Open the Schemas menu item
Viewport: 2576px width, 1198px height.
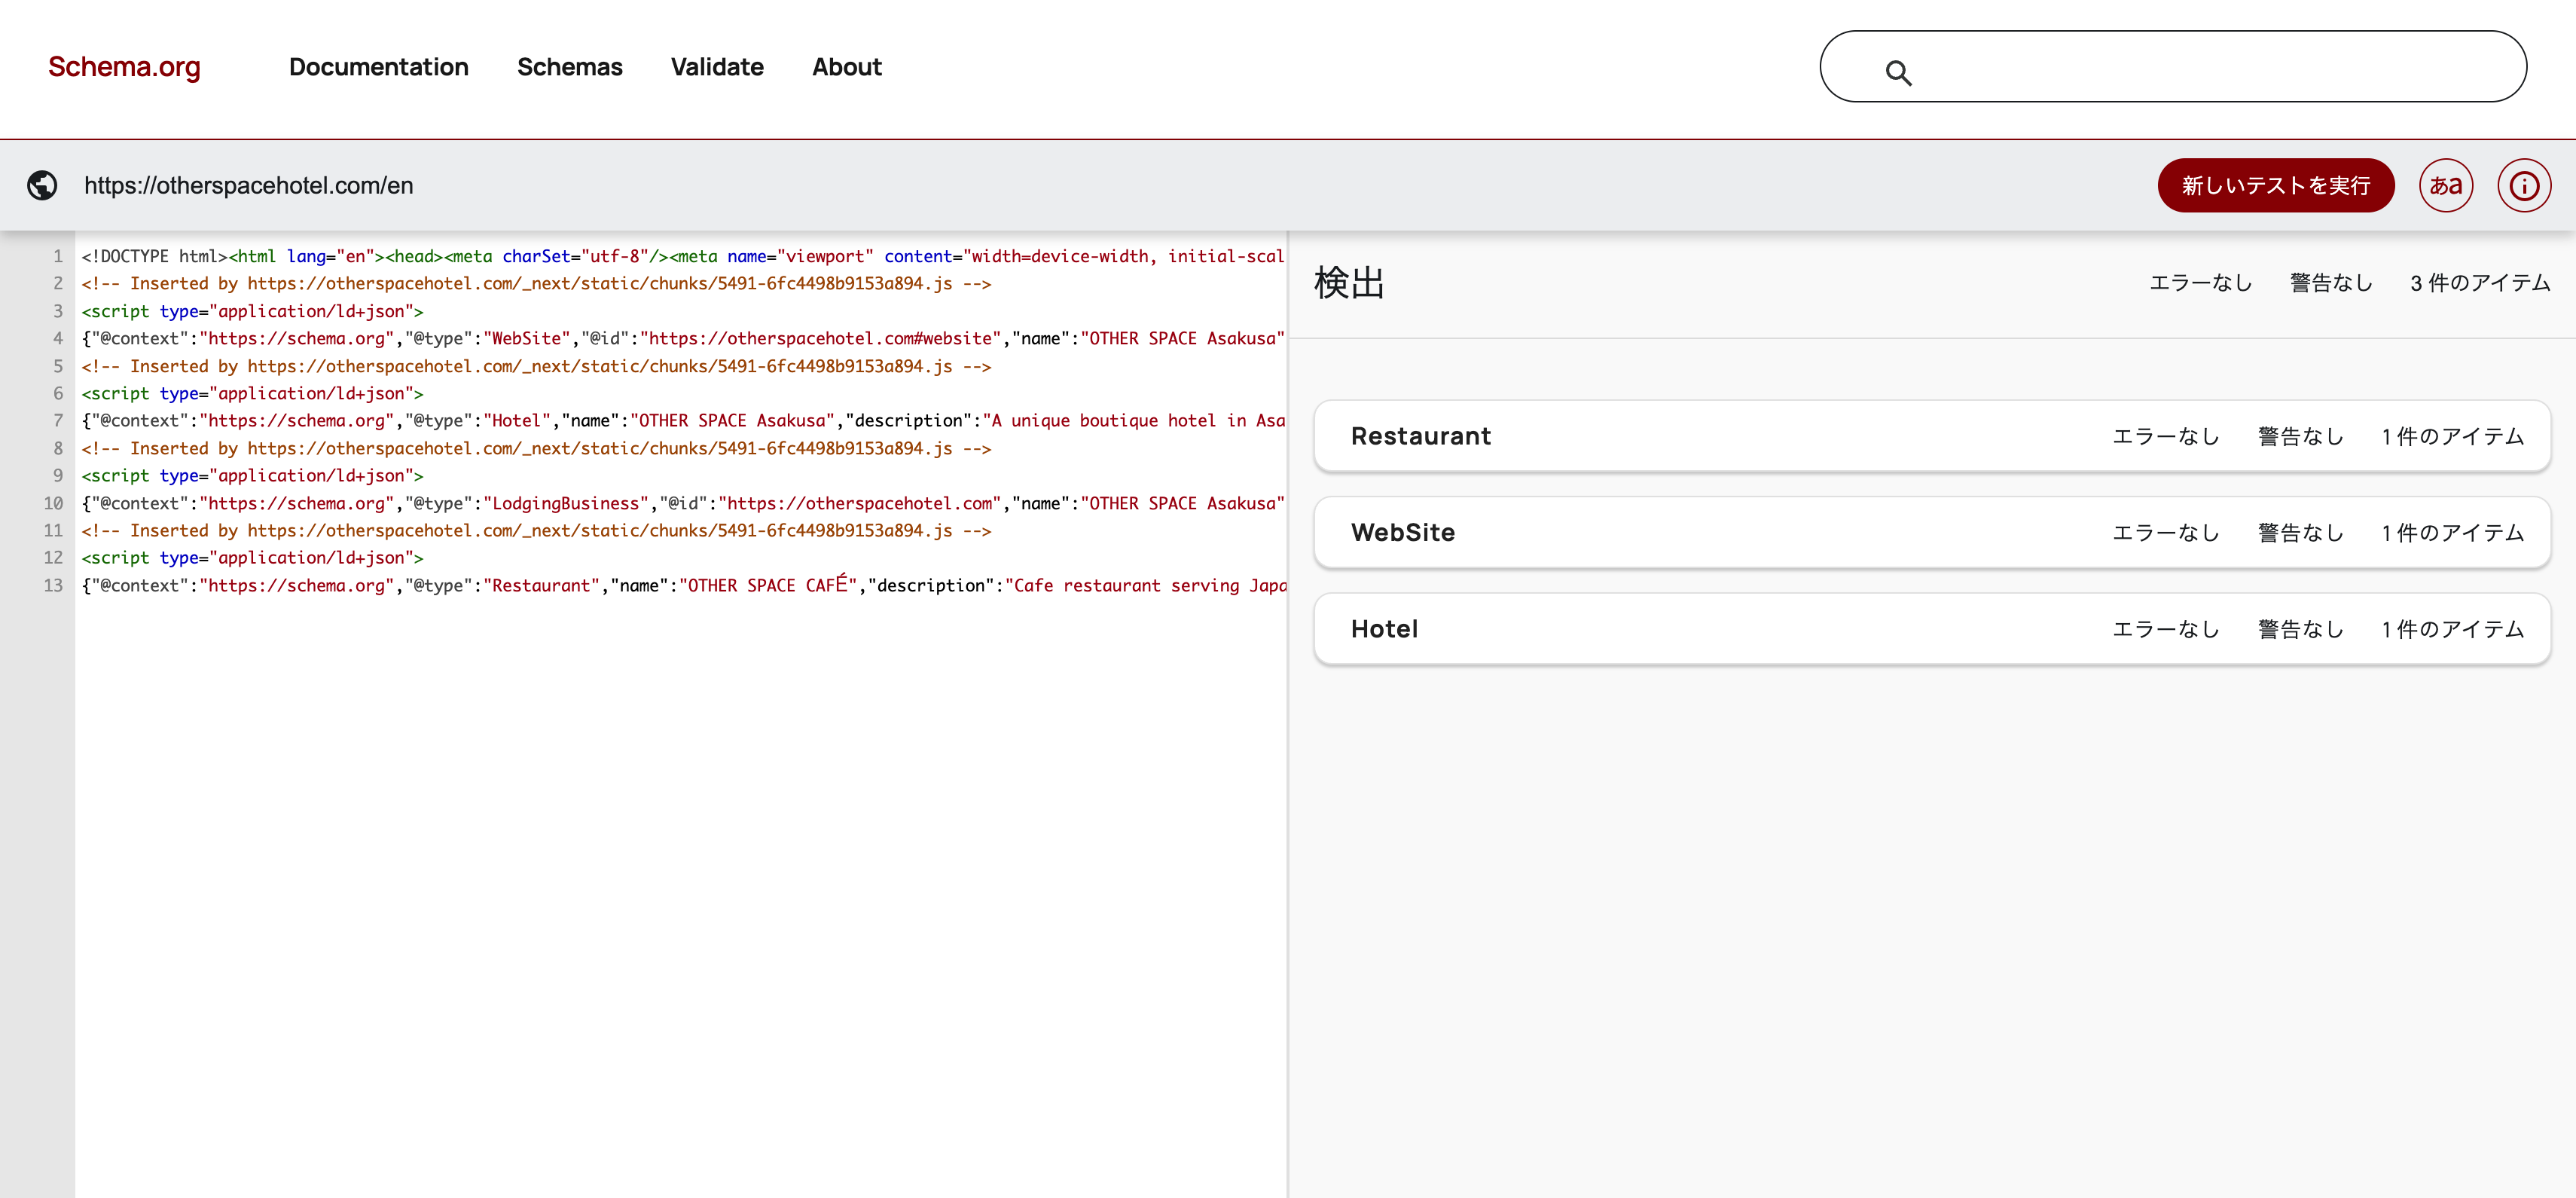tap(569, 67)
